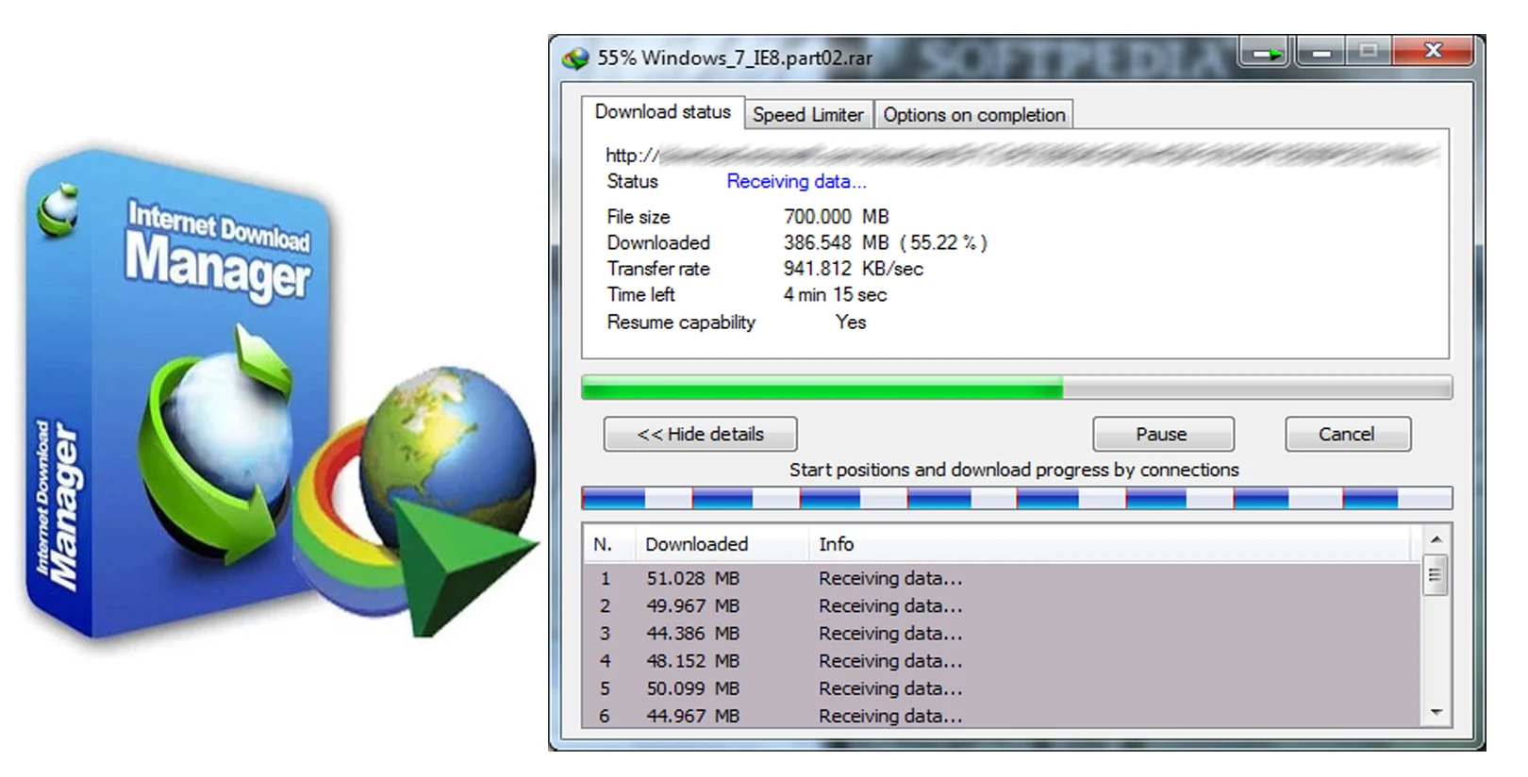Click the Resume capability Yes value
This screenshot has height=777, width=1528.
(850, 322)
